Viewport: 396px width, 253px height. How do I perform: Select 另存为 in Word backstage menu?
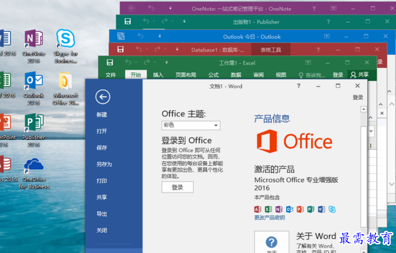104,164
